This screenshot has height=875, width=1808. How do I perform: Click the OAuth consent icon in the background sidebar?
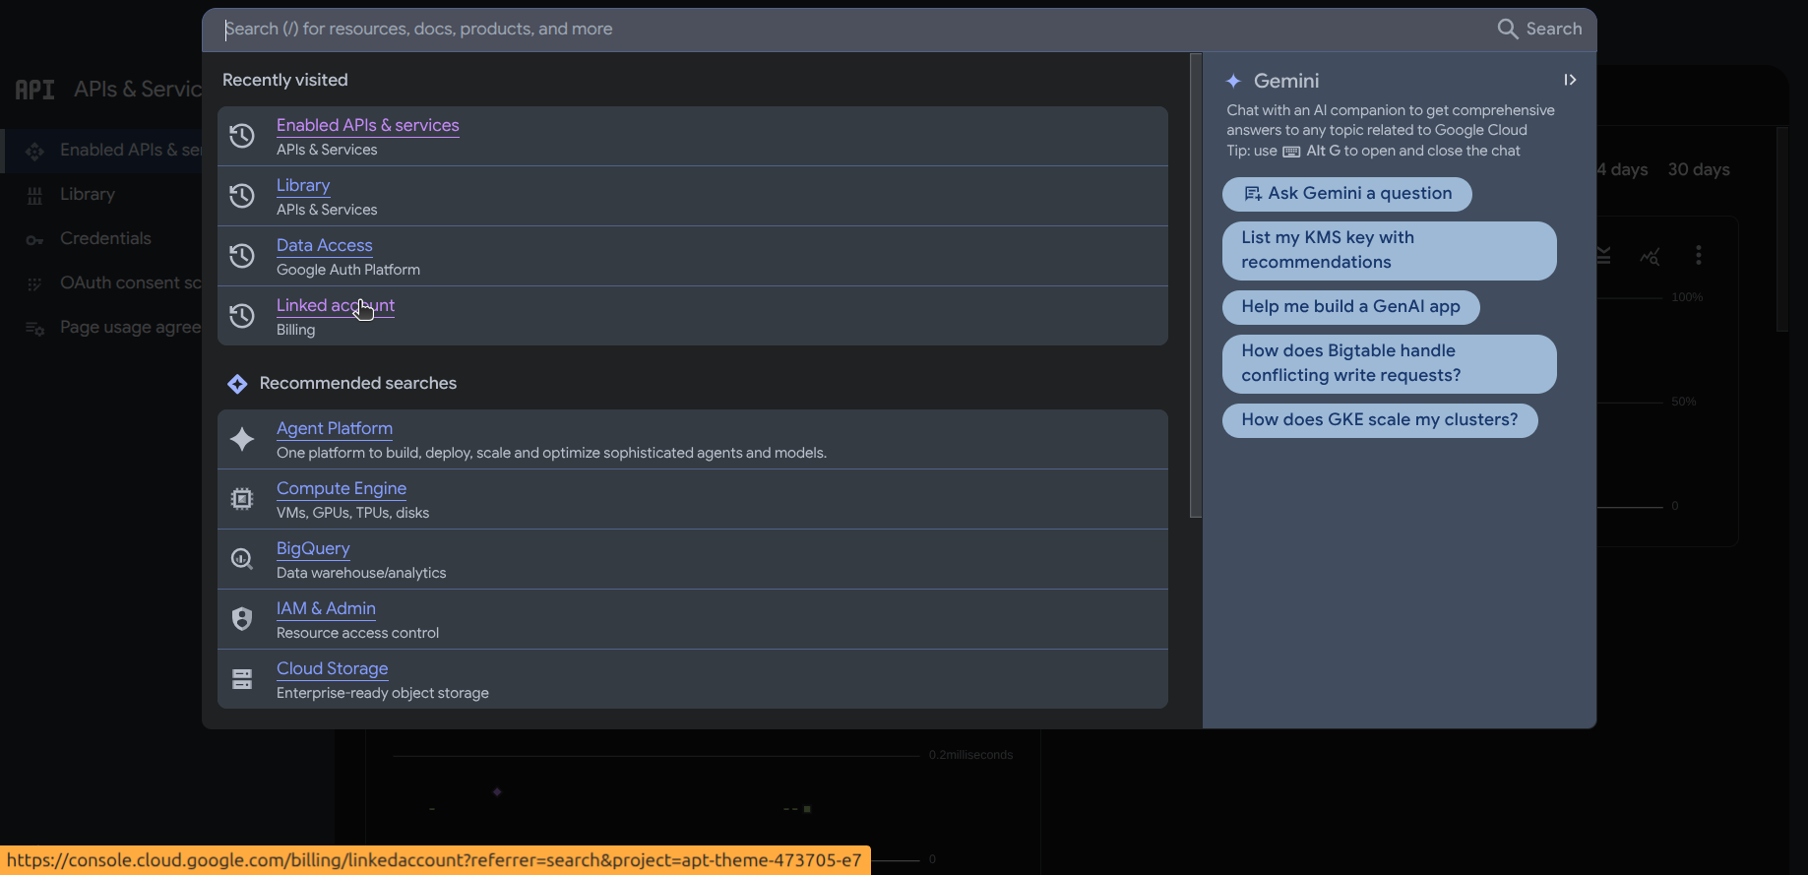coord(34,283)
